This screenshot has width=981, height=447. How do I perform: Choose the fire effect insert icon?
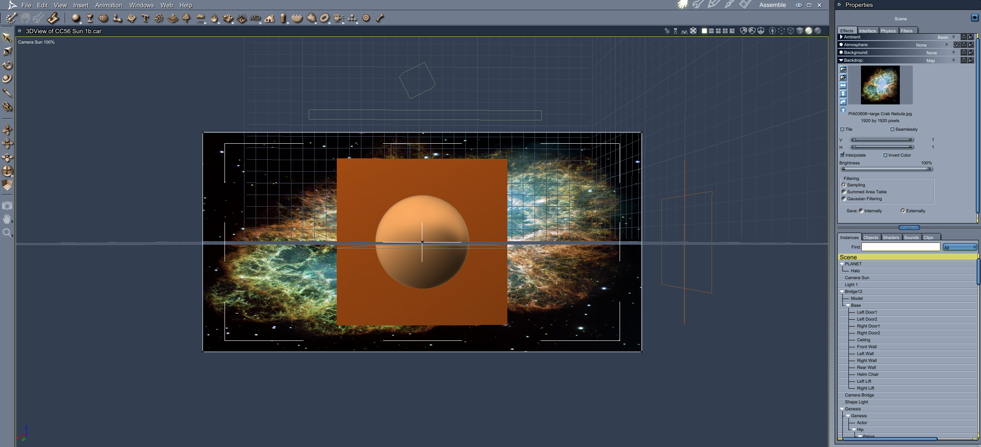click(214, 18)
